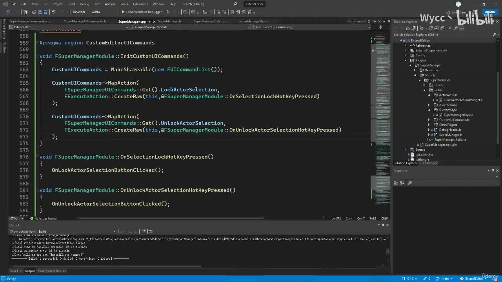This screenshot has height=282, width=502.
Task: Click the Save All toolbar icon
Action: tap(45, 12)
